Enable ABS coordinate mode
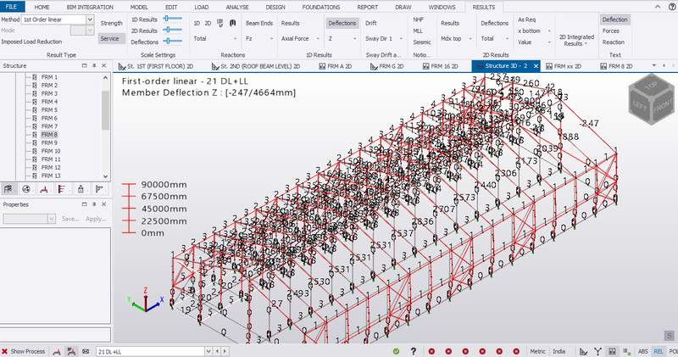Screen dimensions: 678x357 click(643, 351)
